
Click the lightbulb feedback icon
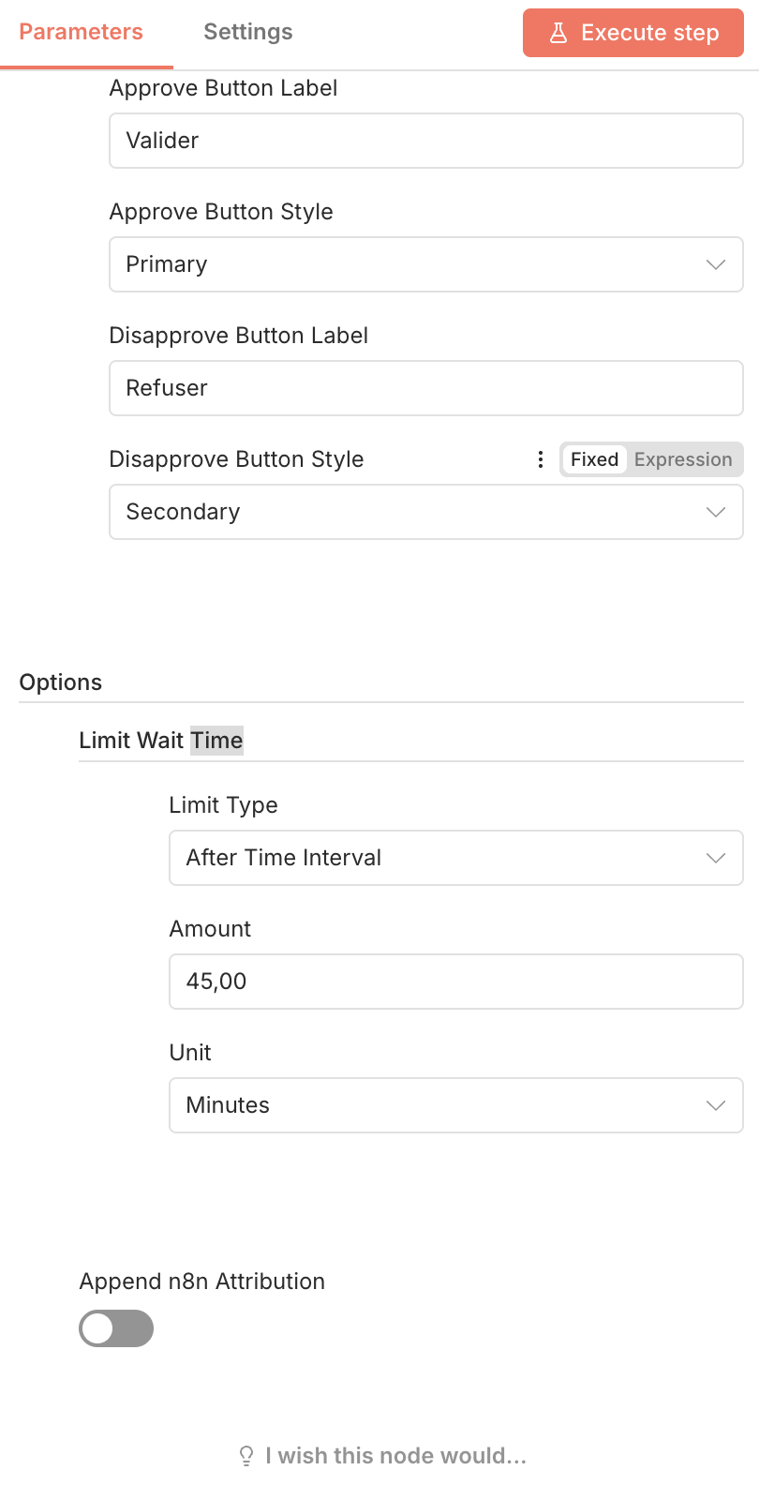[x=246, y=1456]
